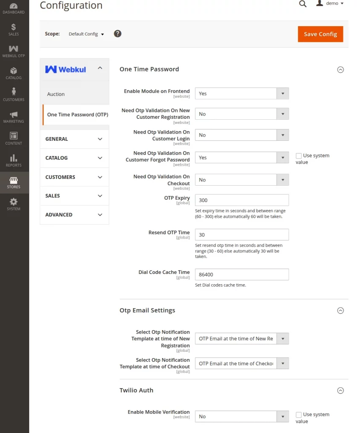Click the Customers sidebar icon
359x433 pixels.
[14, 94]
